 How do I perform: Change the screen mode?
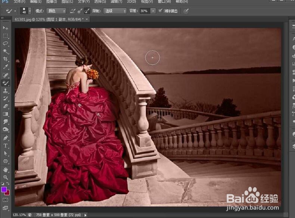[x=6, y=208]
